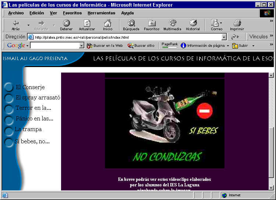Screen dimensions: 276x200
Task: Click the frame scrollbar up arrow
Action: point(271,75)
